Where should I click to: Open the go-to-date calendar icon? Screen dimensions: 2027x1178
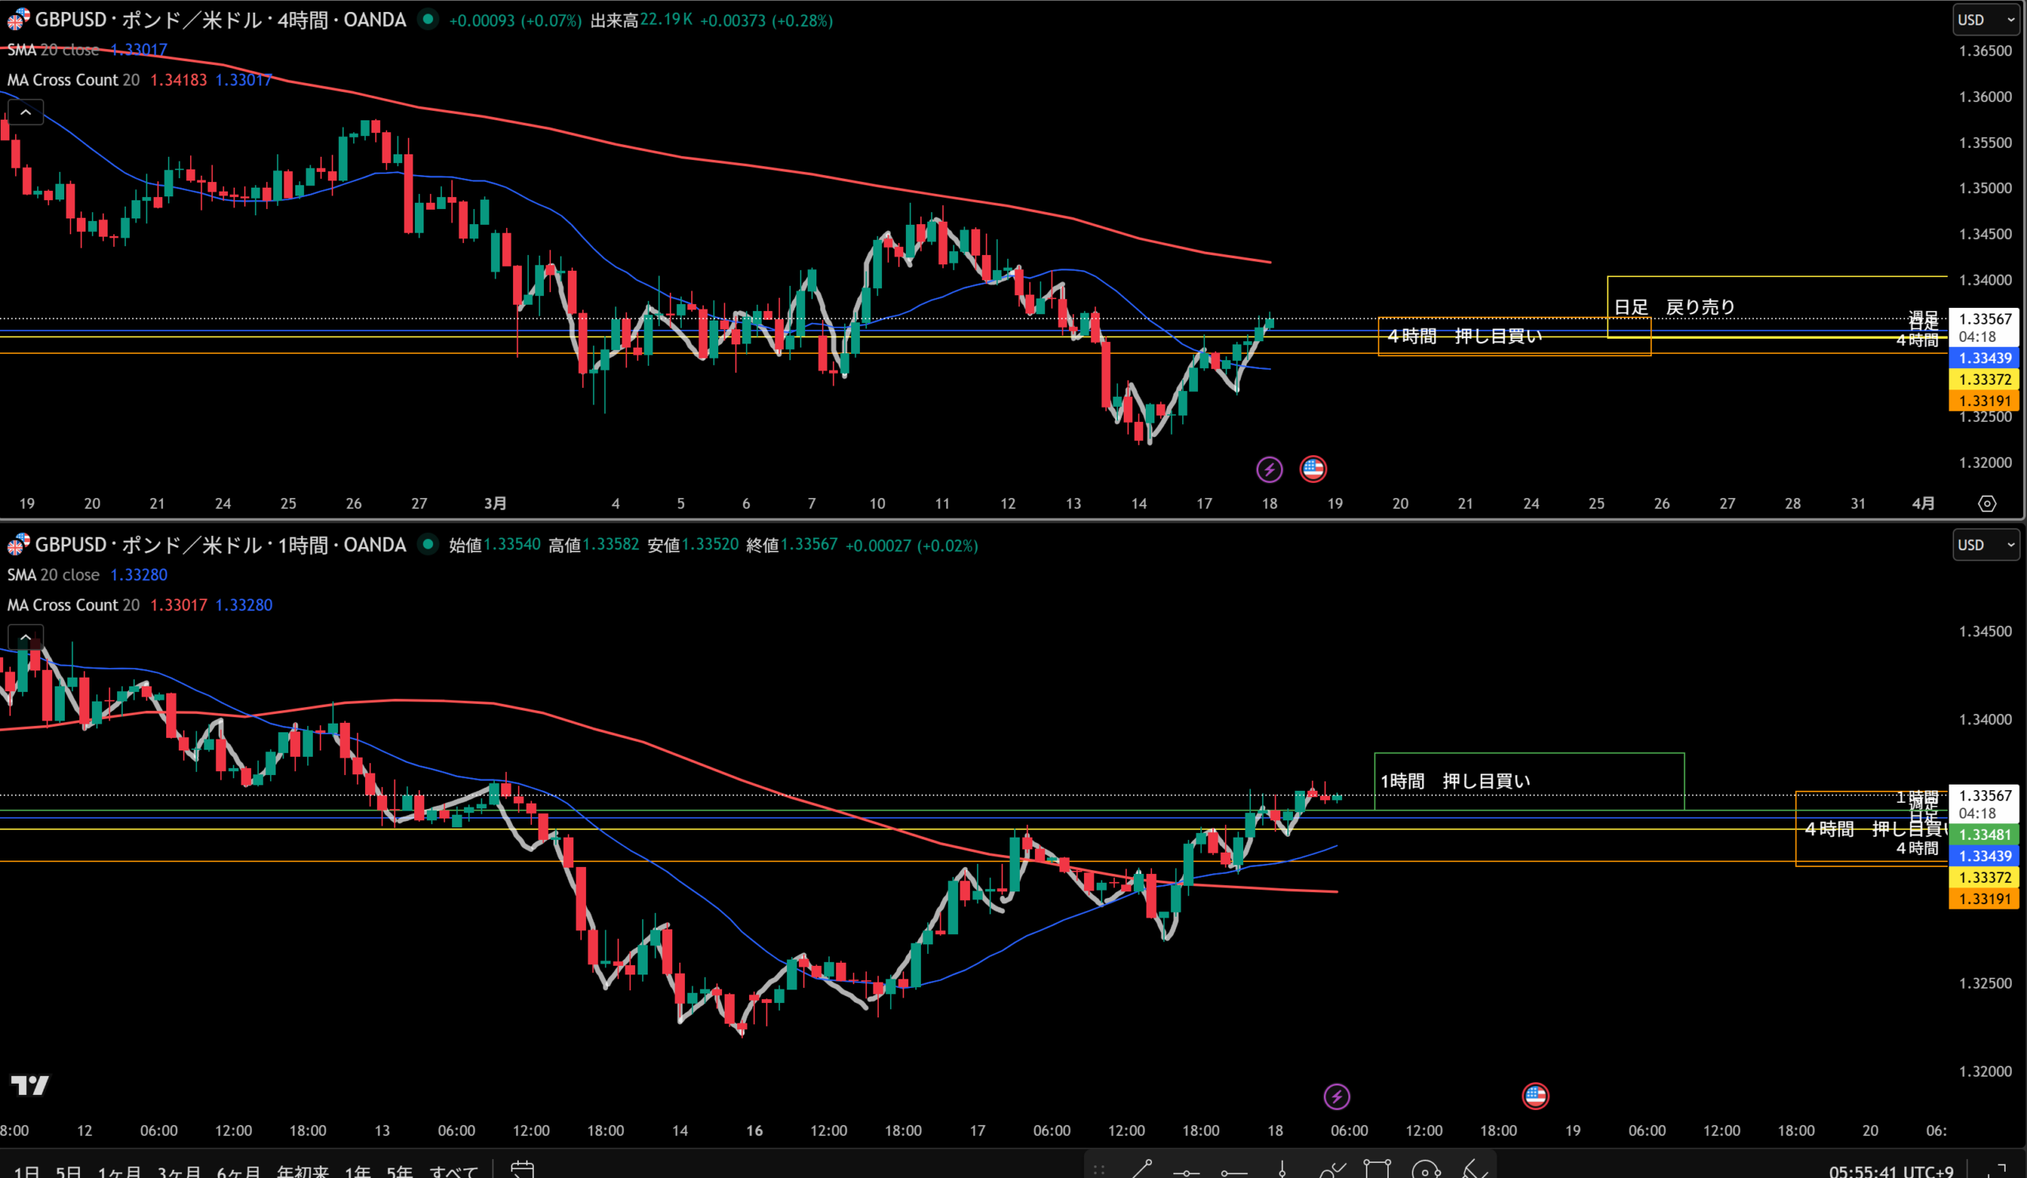click(x=522, y=1169)
